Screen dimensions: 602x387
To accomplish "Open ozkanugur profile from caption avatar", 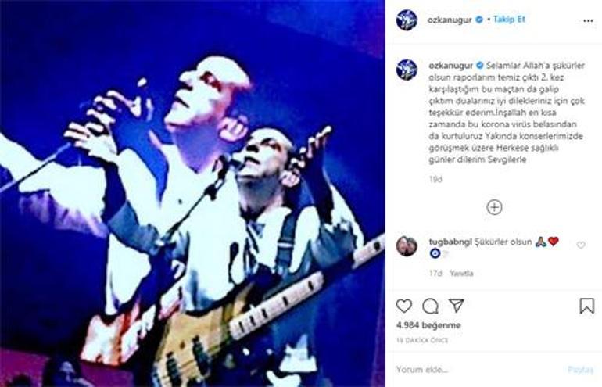I will tap(407, 70).
